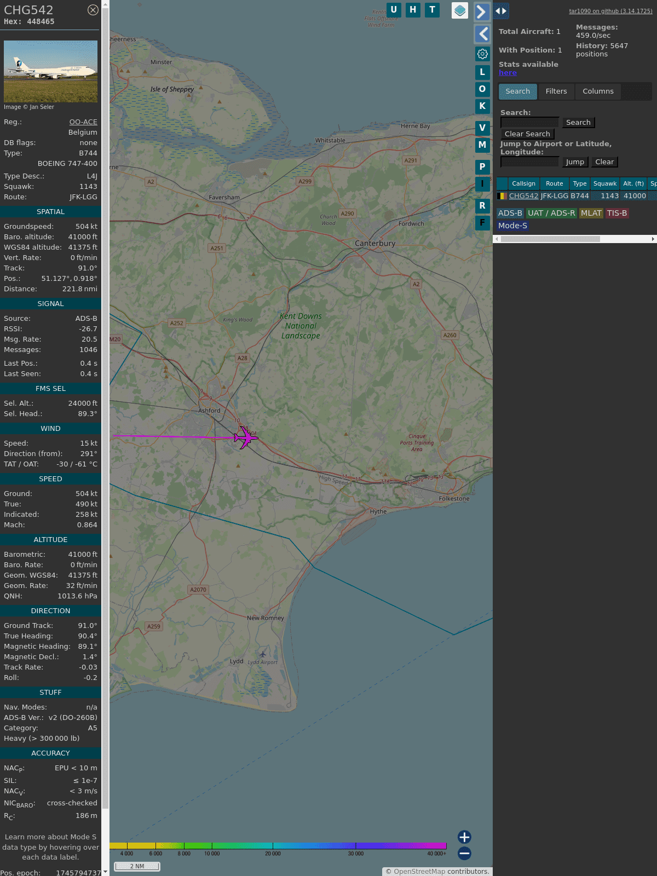Image resolution: width=657 pixels, height=876 pixels.
Task: Click the aircraft photo thumbnail
Action: click(50, 71)
